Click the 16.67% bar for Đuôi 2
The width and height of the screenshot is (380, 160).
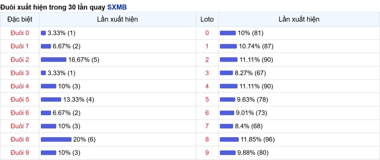(x=54, y=60)
